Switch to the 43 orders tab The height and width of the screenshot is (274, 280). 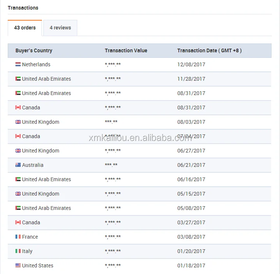tap(25, 28)
